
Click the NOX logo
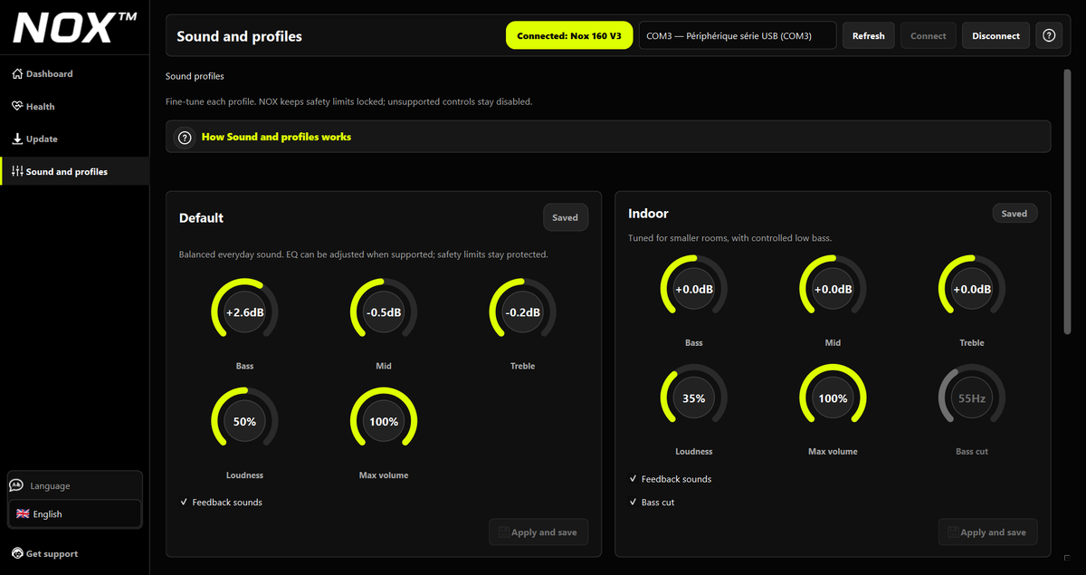pyautogui.click(x=74, y=26)
